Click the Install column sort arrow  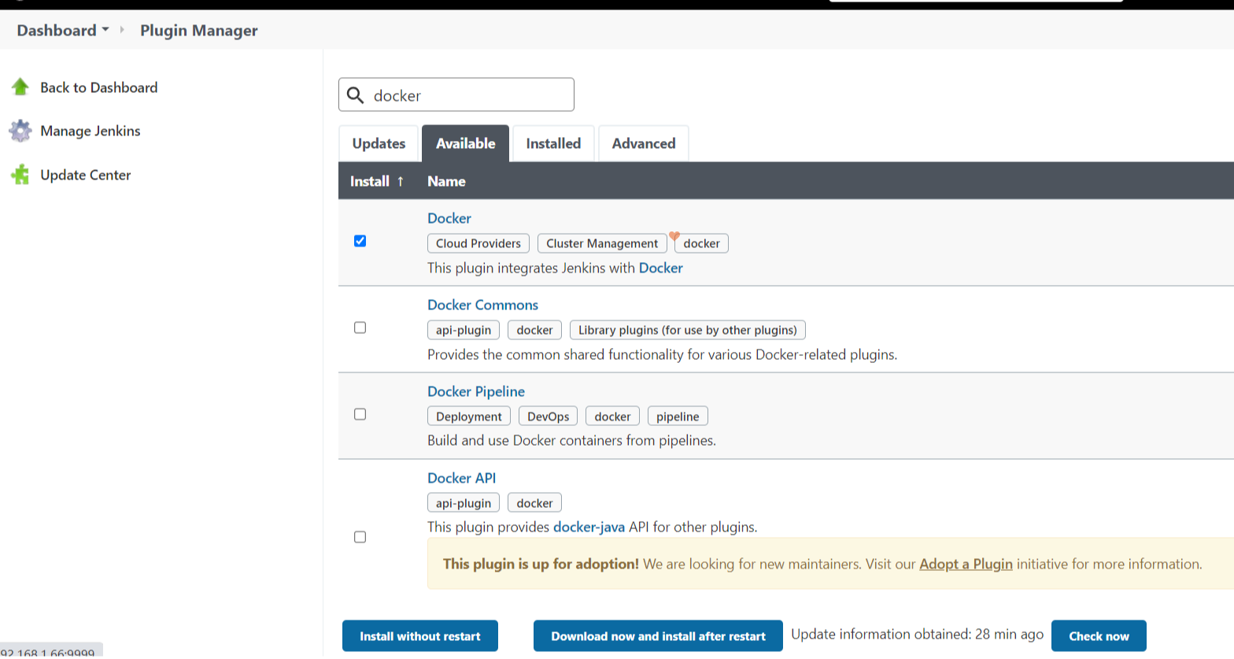point(401,181)
